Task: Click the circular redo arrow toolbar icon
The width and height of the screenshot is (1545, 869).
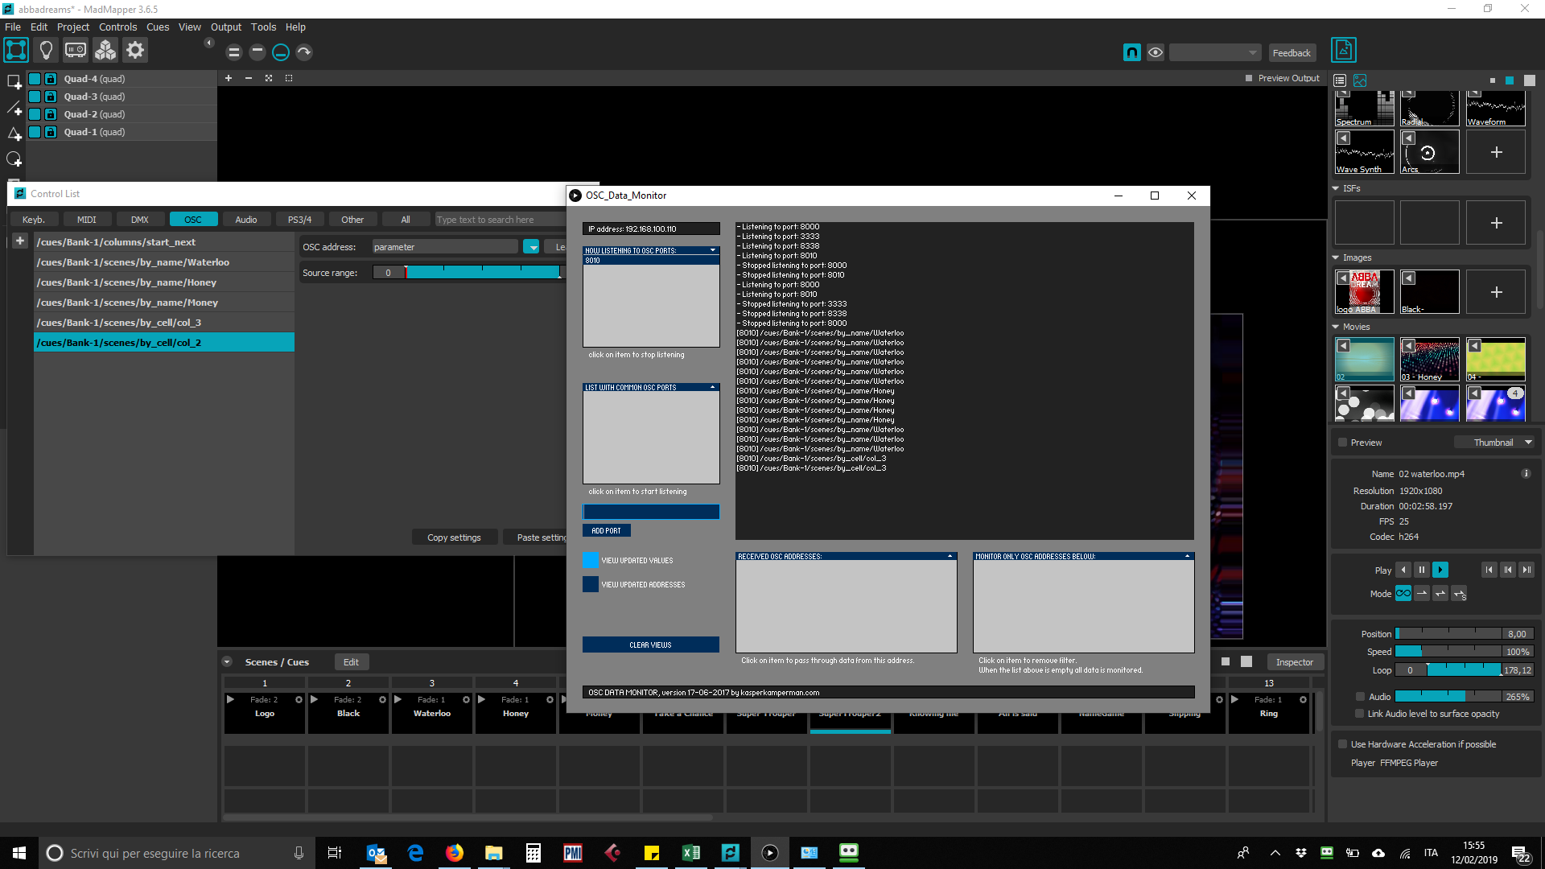Action: (x=304, y=52)
